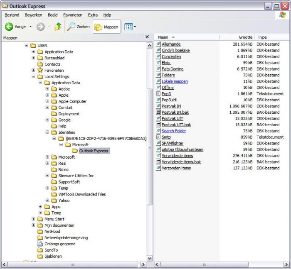Open the Help menu
Viewport: 291px width, 269px height.
(x=107, y=15)
